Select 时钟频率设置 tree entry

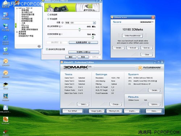tap(27, 21)
